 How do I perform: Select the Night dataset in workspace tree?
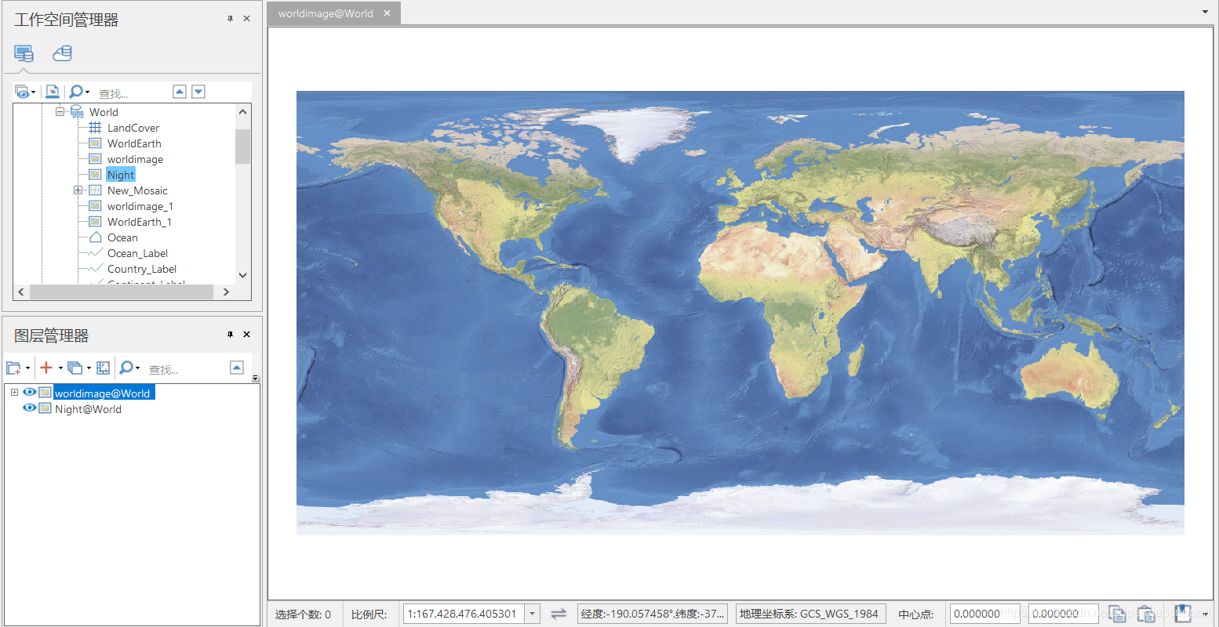click(x=121, y=175)
